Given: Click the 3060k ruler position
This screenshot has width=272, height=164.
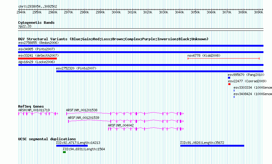Looking at the screenshot, I should click(x=211, y=12).
